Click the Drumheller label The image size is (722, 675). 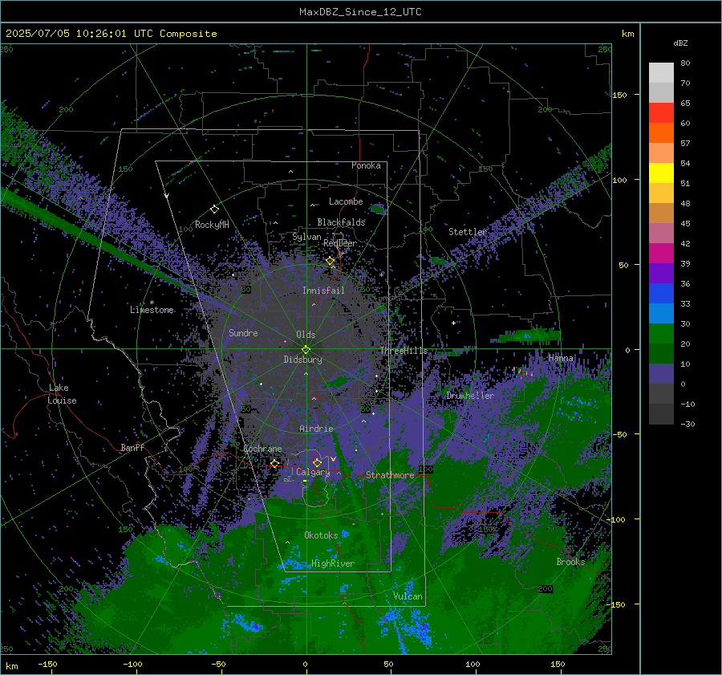click(x=470, y=396)
